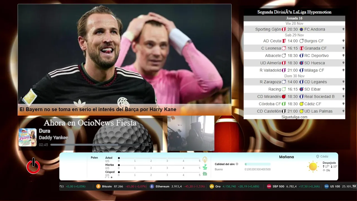Click the Bitcoin ticker icon
Viewport: 357px width, 201px height.
(x=98, y=186)
